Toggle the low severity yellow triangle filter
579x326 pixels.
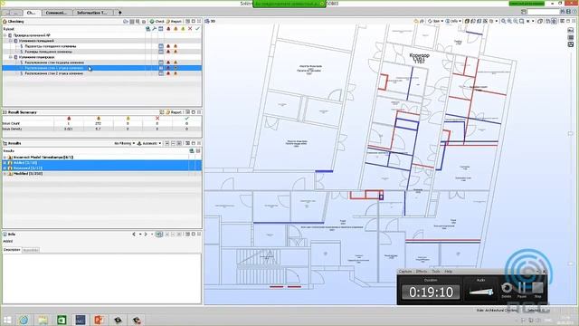(183, 28)
